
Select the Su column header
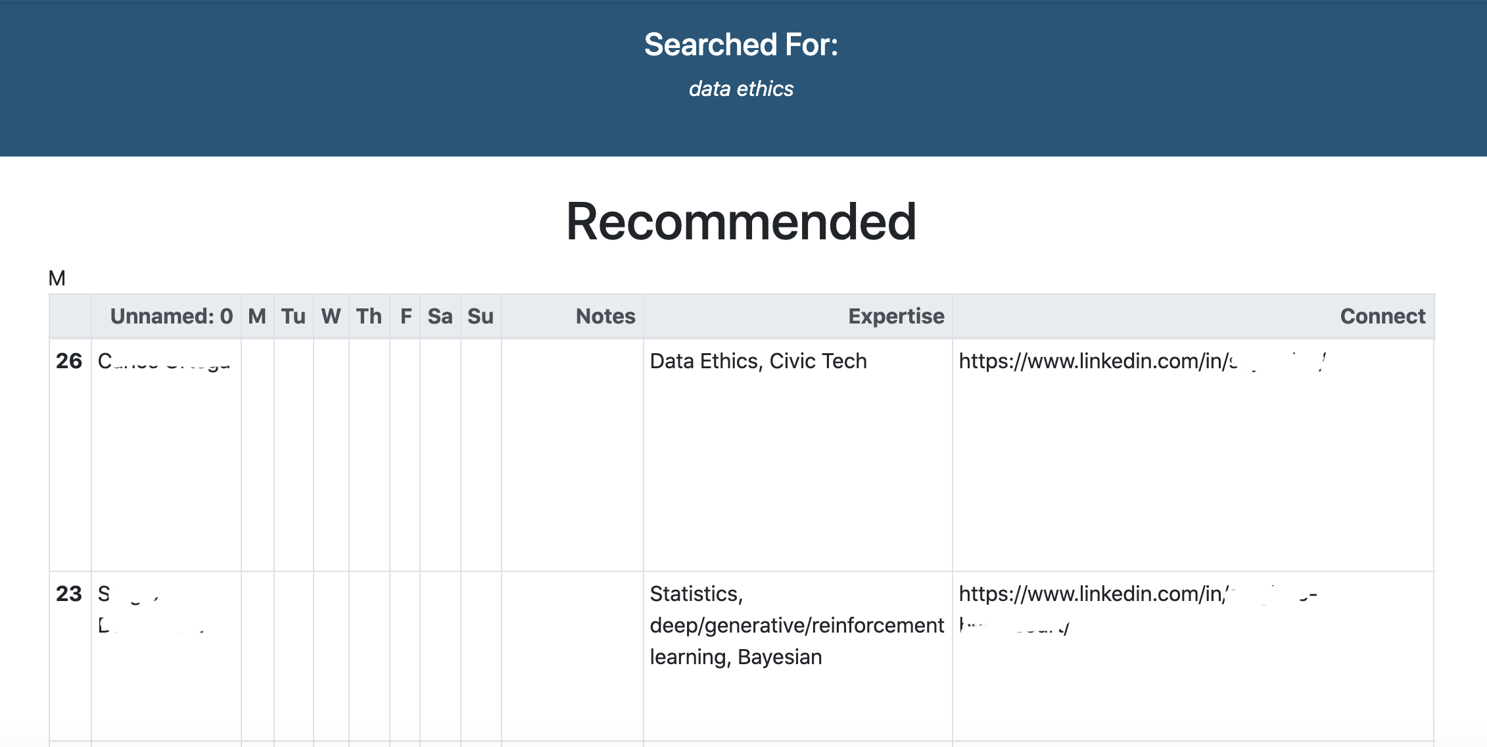(x=480, y=316)
